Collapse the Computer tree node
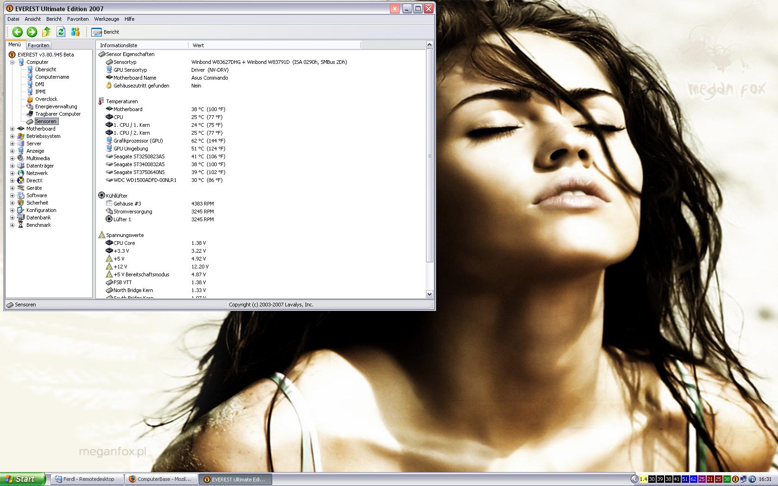This screenshot has width=778, height=486. point(13,62)
